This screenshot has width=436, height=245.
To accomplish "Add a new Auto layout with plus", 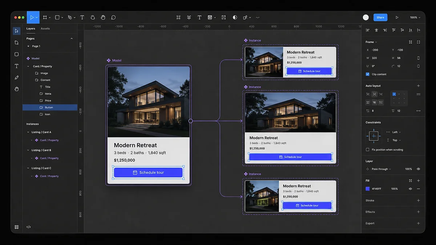I will 418,86.
